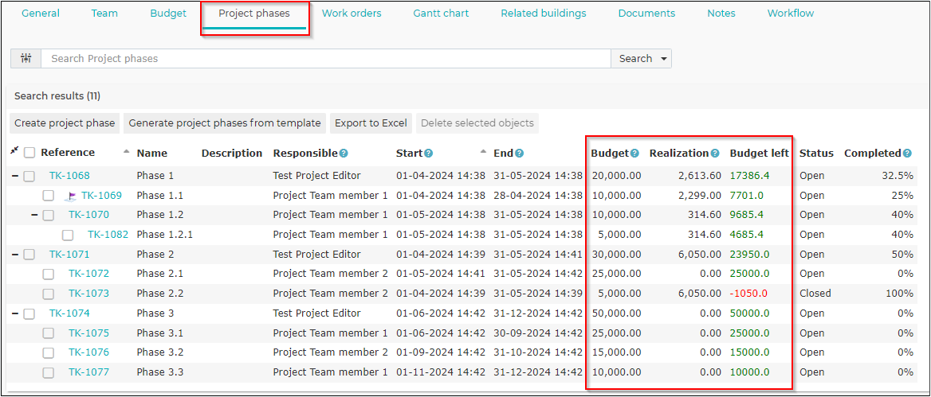Open the Notes tab
The image size is (931, 397).
[x=721, y=13]
